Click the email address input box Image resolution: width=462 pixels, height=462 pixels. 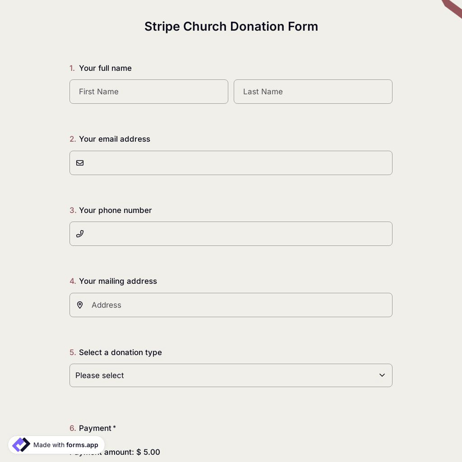(x=231, y=163)
